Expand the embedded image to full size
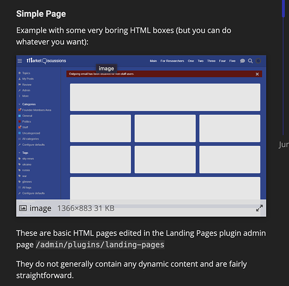 pos(259,208)
